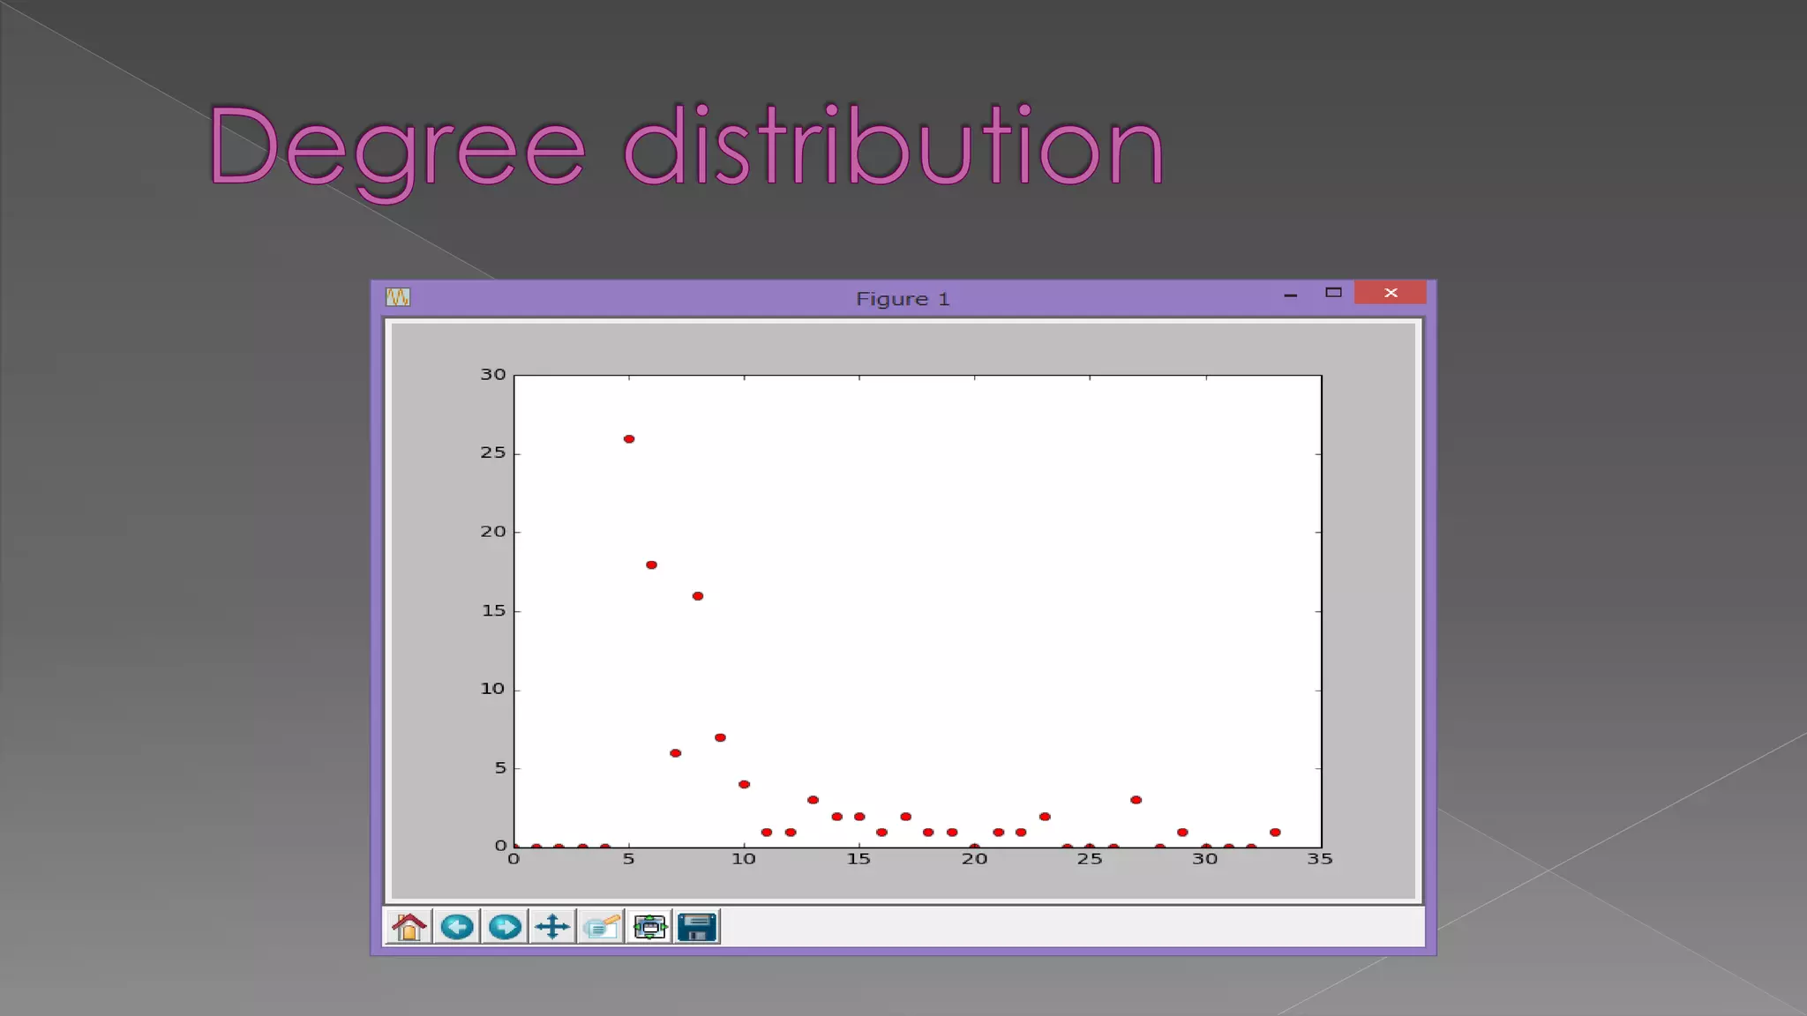Click the matplotlib window icon in title bar

click(398, 297)
